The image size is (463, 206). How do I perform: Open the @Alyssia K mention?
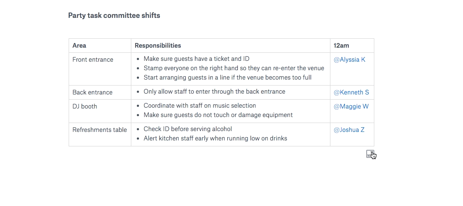[x=349, y=60]
